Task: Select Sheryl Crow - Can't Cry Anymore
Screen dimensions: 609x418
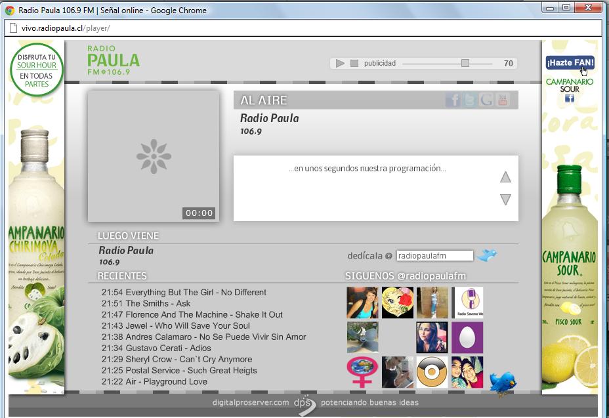Action: coord(177,359)
